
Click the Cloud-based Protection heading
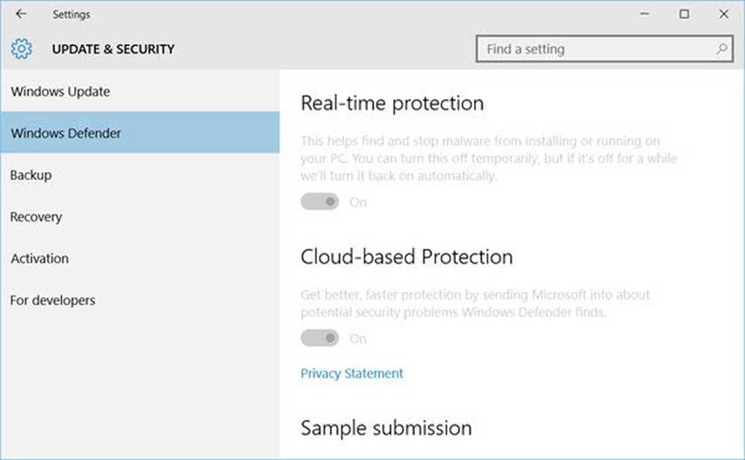click(406, 257)
